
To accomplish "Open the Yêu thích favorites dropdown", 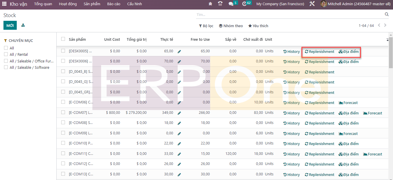I will [258, 26].
